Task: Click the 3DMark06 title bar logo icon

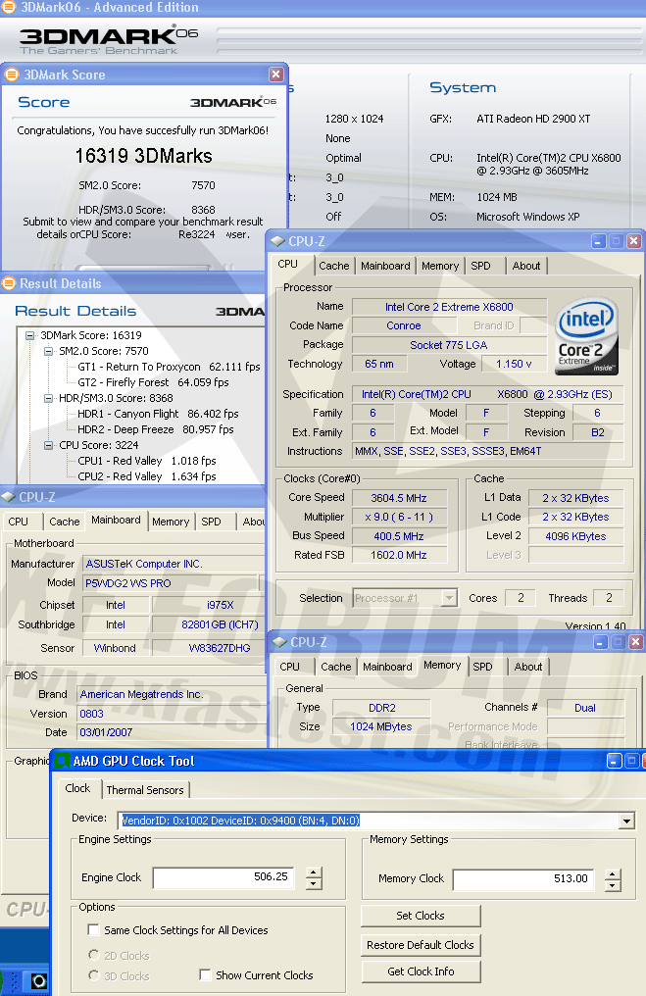Action: 8,7
